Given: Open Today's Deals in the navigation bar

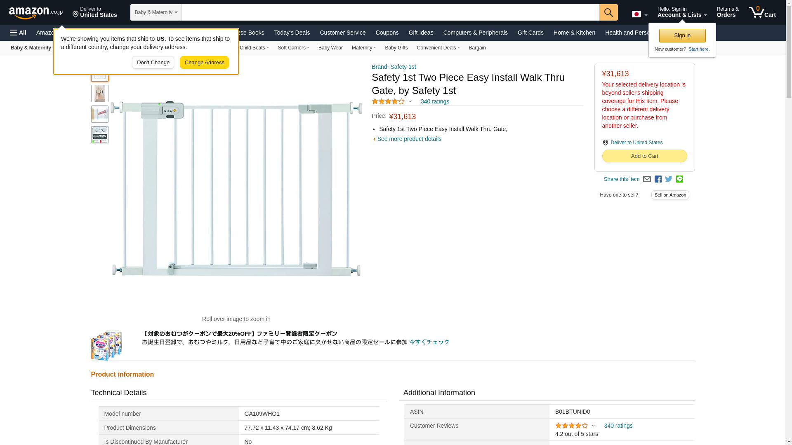Looking at the screenshot, I should 292,33.
